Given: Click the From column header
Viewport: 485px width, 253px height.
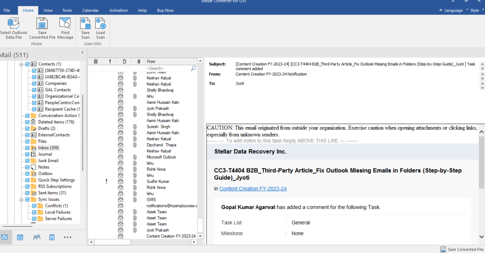Looking at the screenshot, I should pyautogui.click(x=171, y=62).
